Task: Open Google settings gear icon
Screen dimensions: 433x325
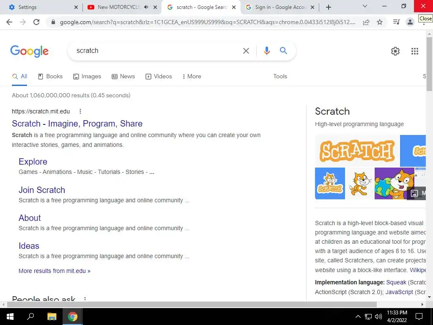Action: pyautogui.click(x=395, y=51)
